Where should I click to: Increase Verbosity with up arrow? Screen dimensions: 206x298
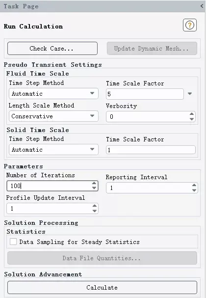point(192,114)
